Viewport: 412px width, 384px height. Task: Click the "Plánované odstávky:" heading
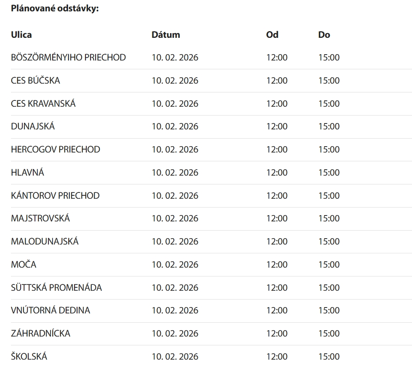pyautogui.click(x=55, y=8)
